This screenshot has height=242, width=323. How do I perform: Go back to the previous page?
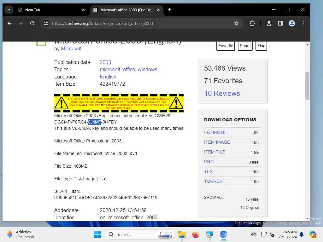(x=9, y=23)
